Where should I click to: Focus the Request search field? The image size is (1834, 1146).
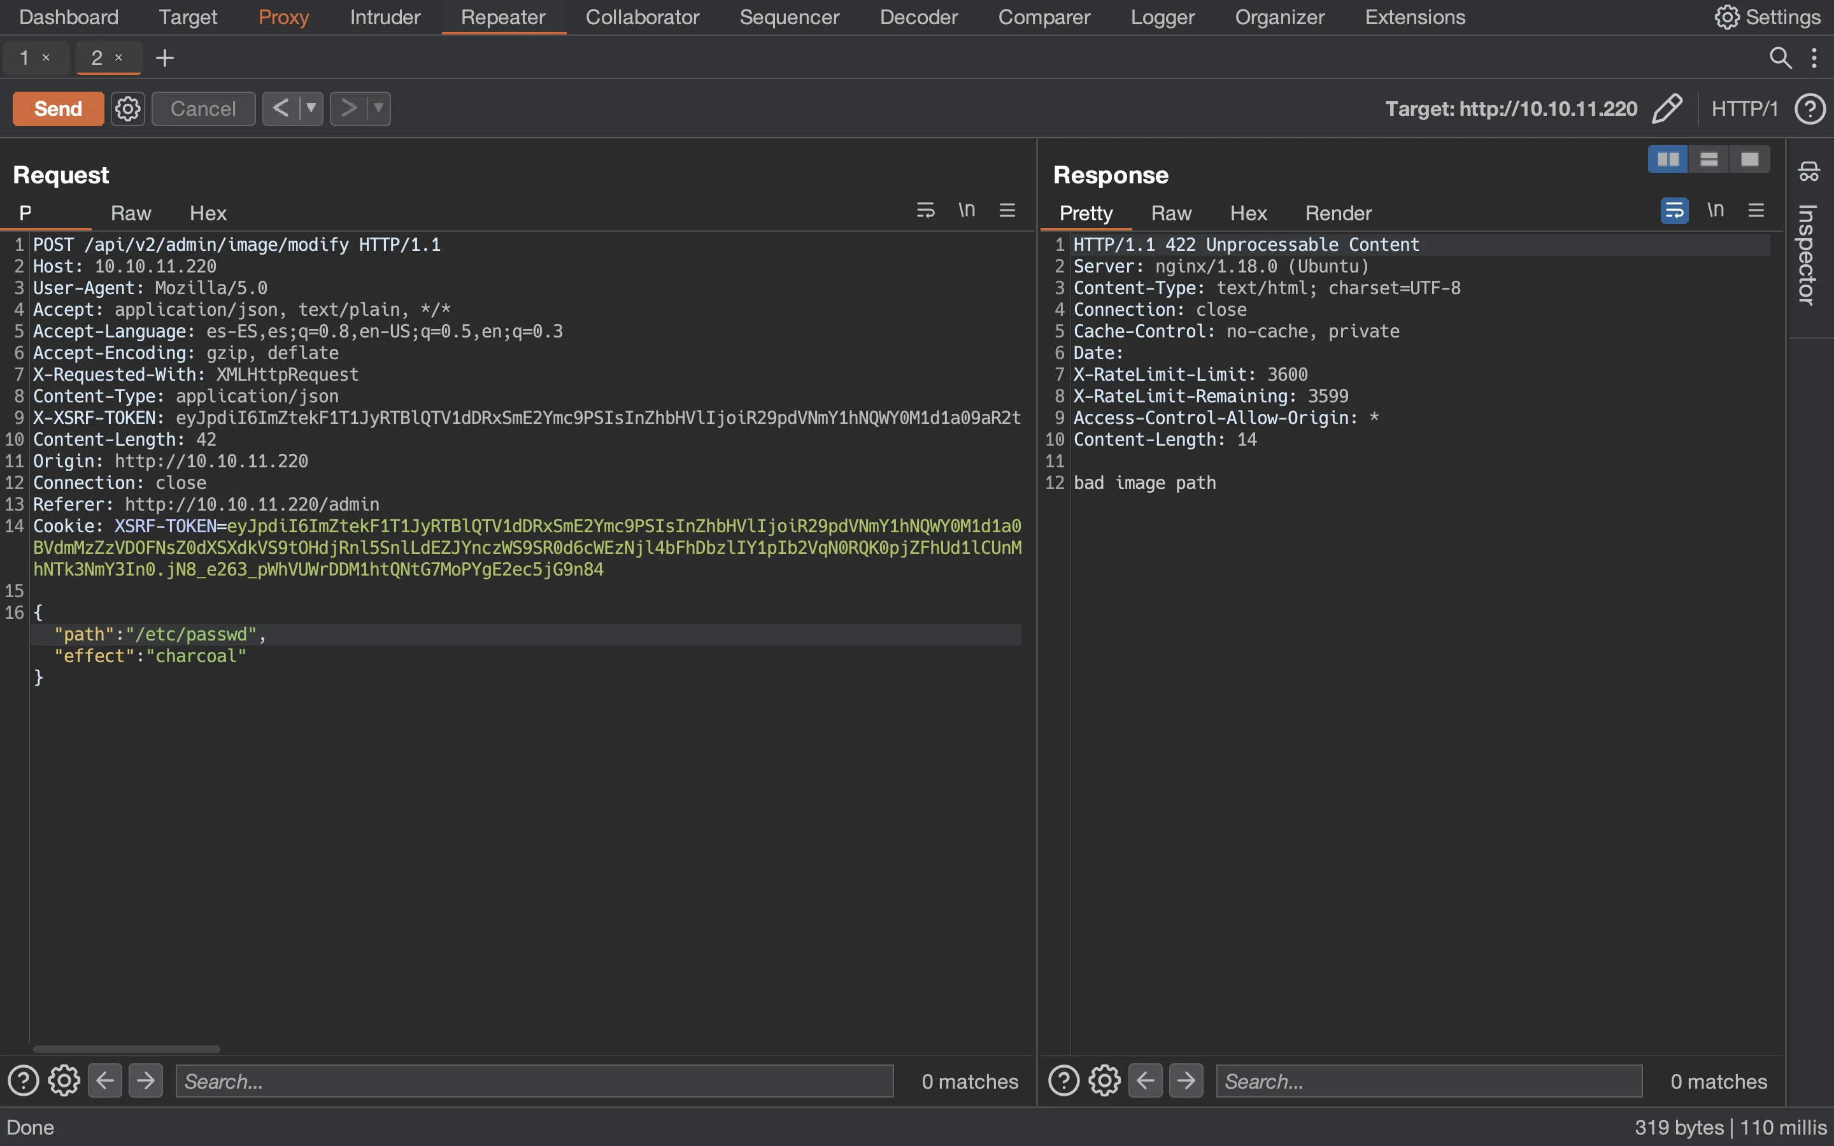pos(534,1081)
